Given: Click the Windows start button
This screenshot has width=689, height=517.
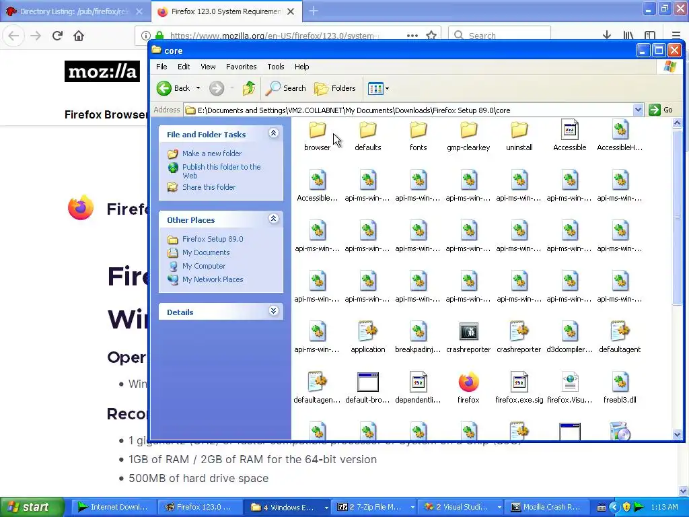Looking at the screenshot, I should (x=32, y=508).
